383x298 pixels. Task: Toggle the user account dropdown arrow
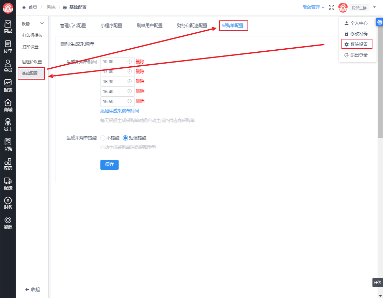374,7
